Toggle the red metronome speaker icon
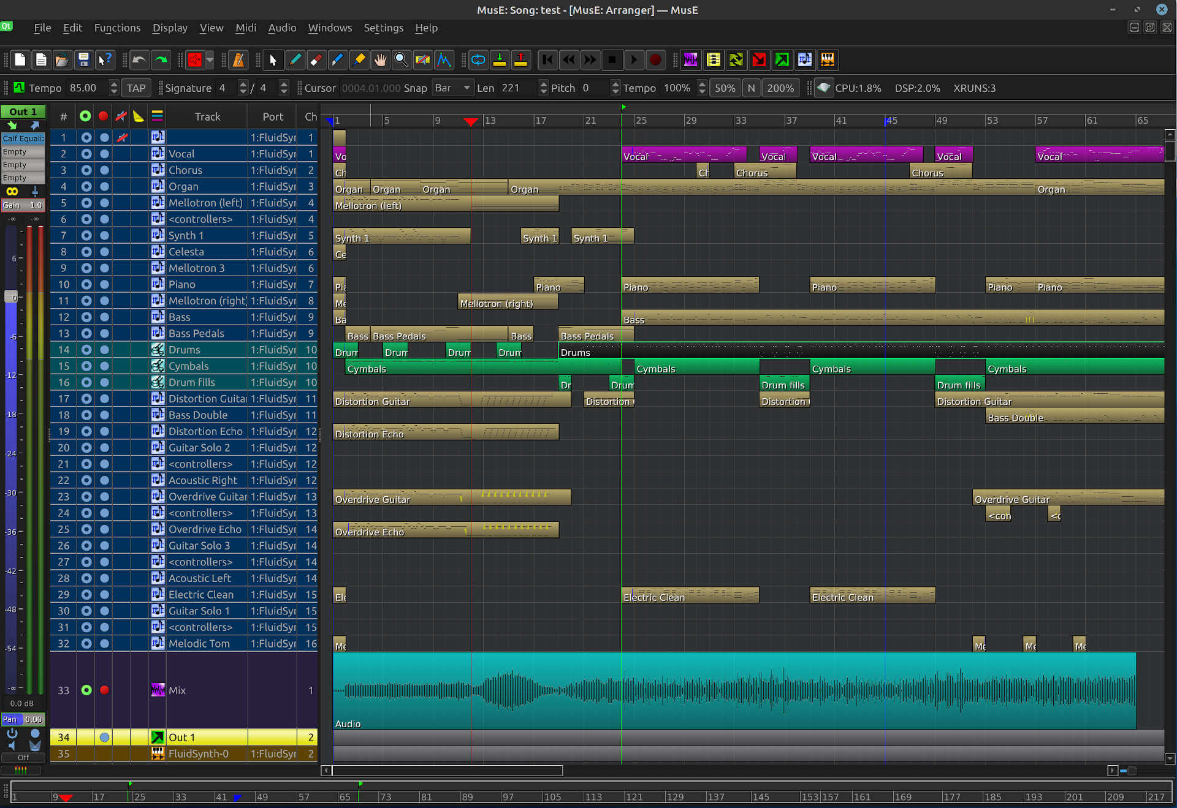Screen dimensions: 1177x808 pyautogui.click(x=195, y=60)
